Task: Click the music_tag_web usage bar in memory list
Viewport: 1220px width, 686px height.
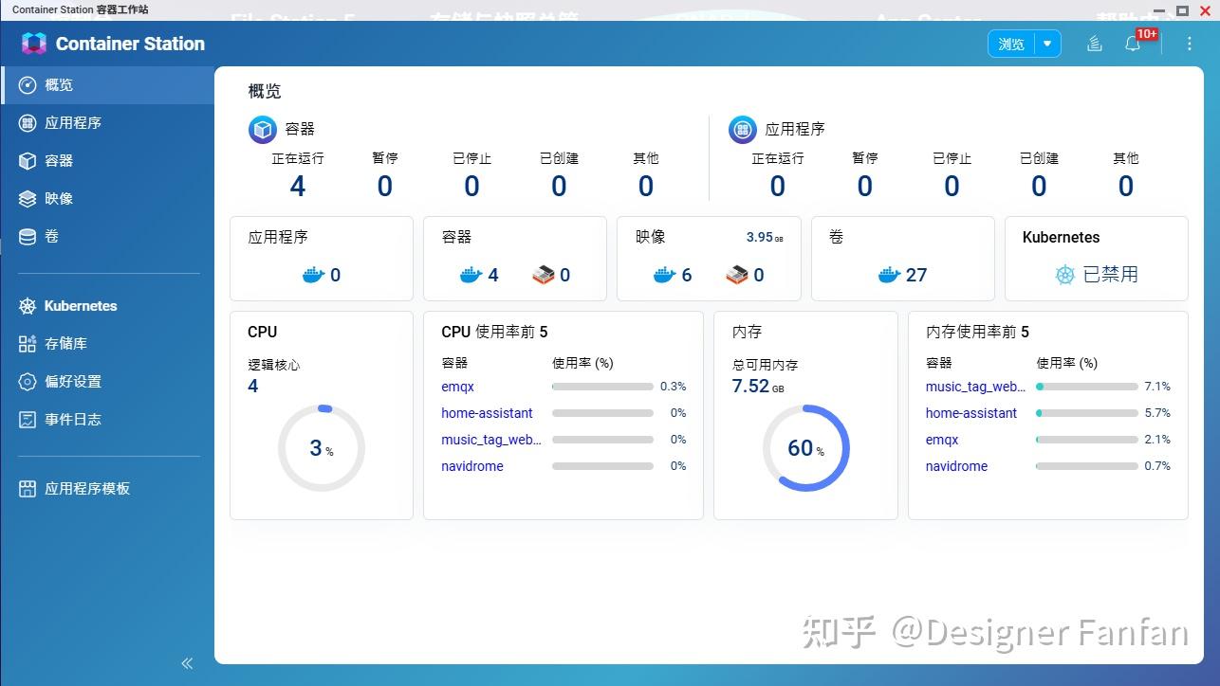Action: [x=1087, y=387]
